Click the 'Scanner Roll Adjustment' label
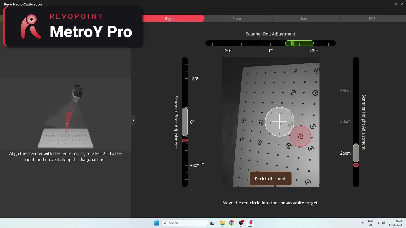 (x=270, y=34)
